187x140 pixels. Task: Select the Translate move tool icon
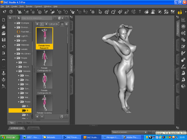point(120,12)
